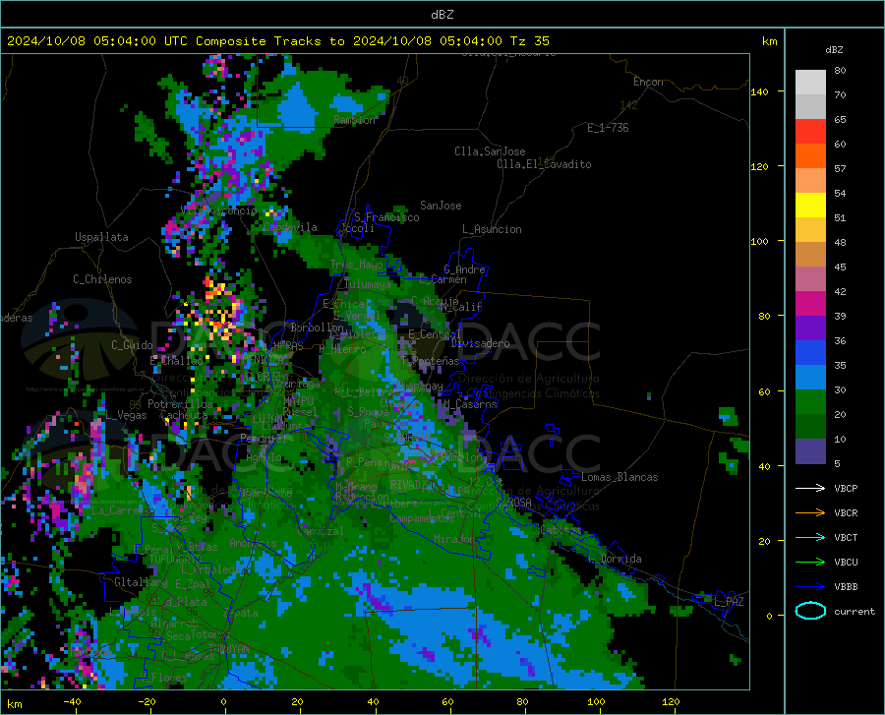Click the Uspallata place label

(x=101, y=238)
